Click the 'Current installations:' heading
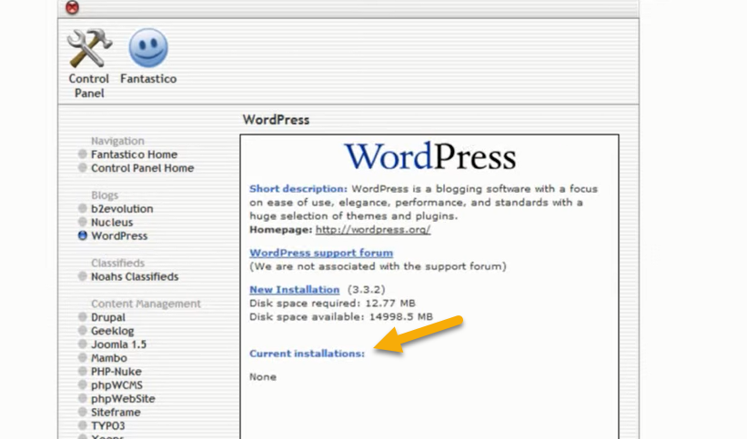Screen dimensions: 747x439 [x=307, y=354]
